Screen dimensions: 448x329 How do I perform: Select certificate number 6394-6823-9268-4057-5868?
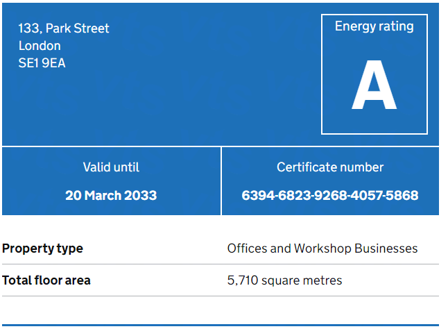click(x=330, y=195)
